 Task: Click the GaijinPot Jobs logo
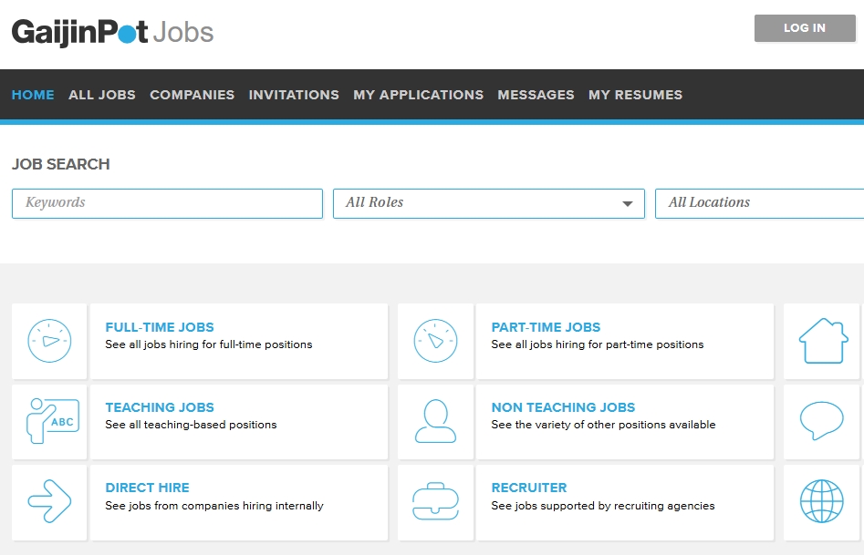tap(112, 32)
